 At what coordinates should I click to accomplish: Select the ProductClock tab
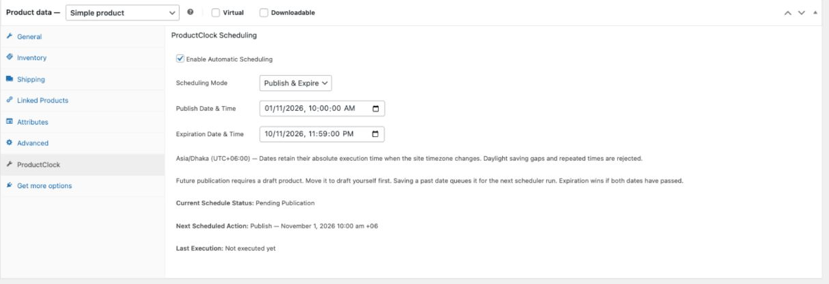82,164
